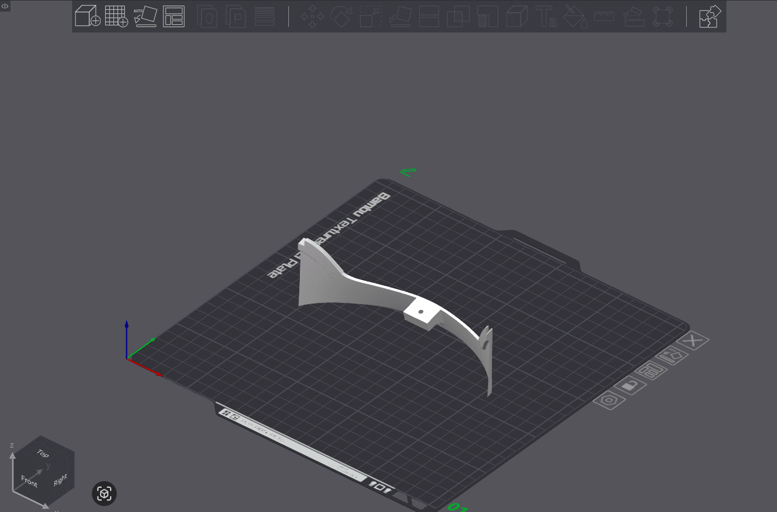
Task: Add a new build plate
Action: click(117, 16)
